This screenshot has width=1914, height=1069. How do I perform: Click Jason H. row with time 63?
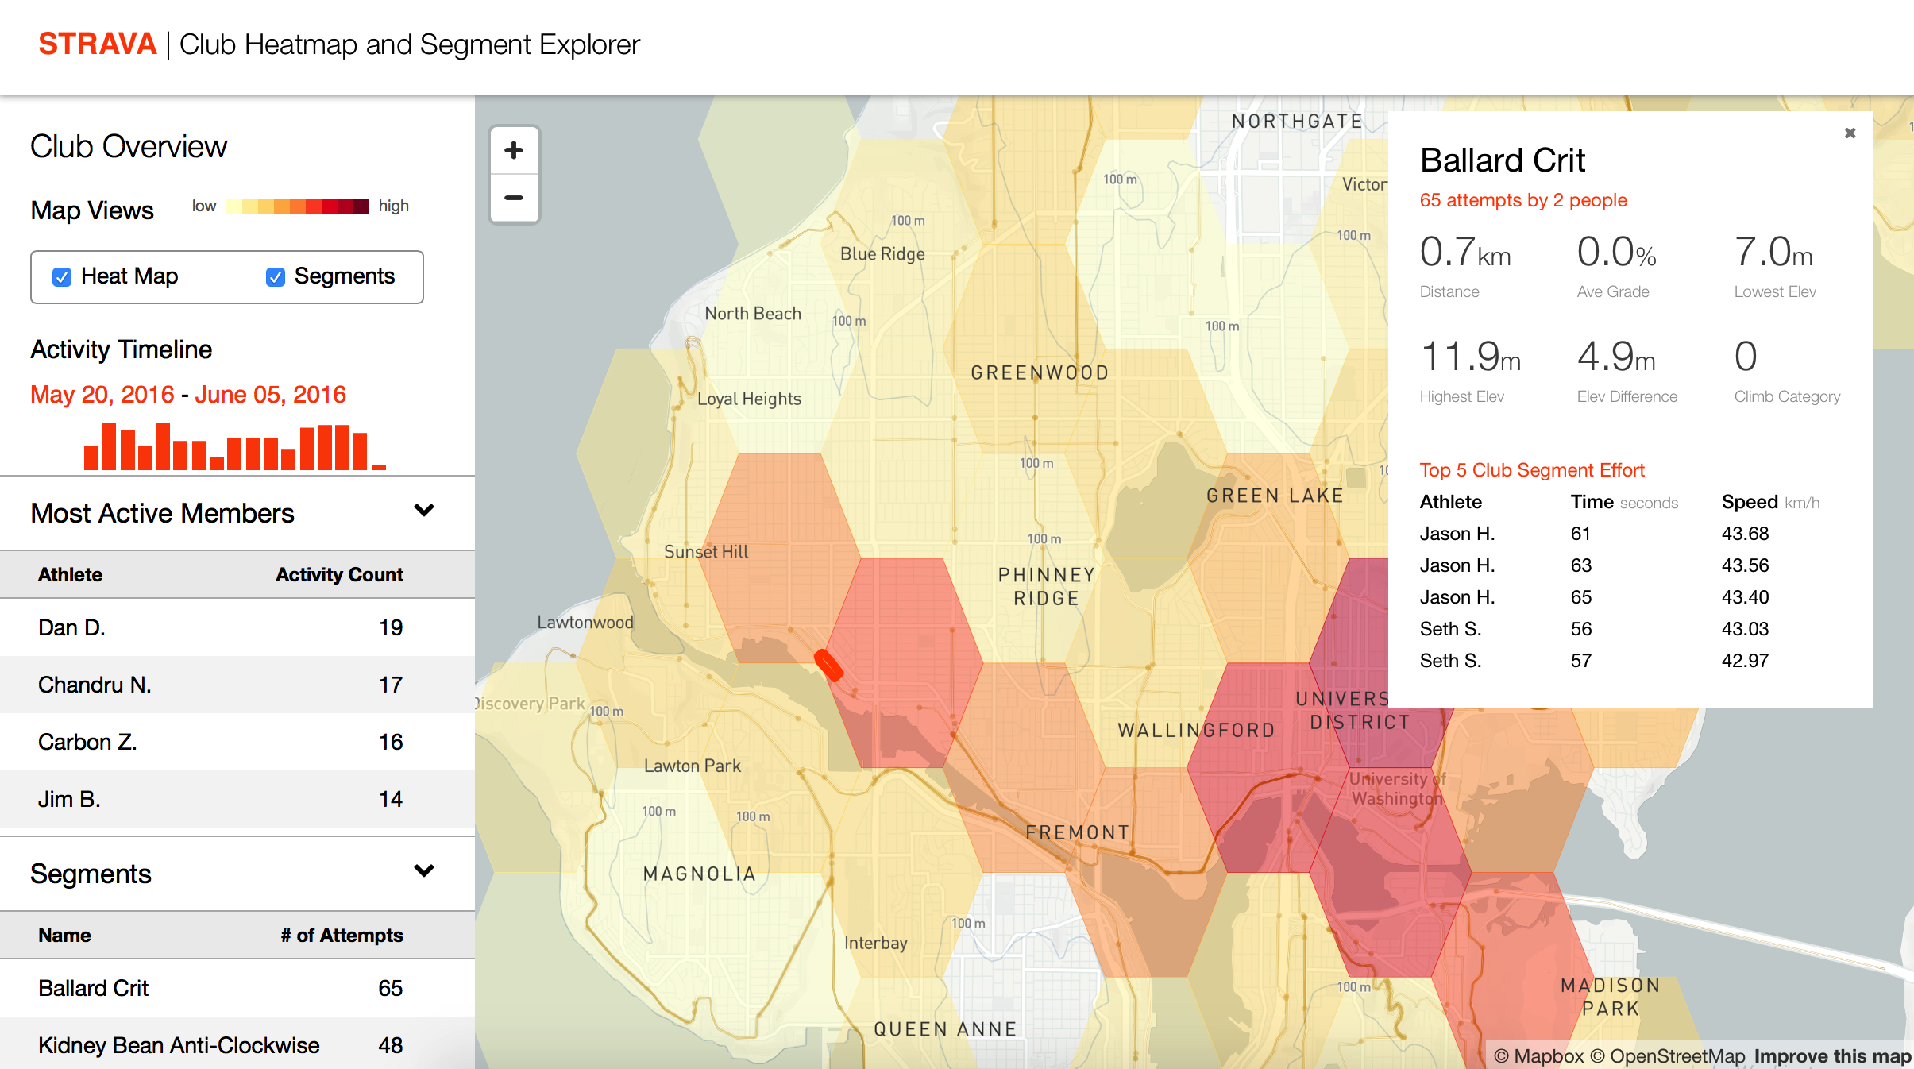tap(1630, 565)
